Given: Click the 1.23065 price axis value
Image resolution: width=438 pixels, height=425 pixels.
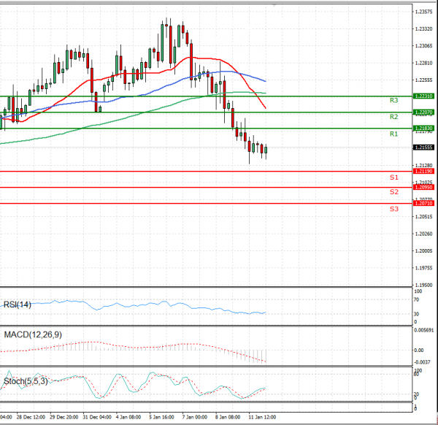Looking at the screenshot, I should [423, 46].
